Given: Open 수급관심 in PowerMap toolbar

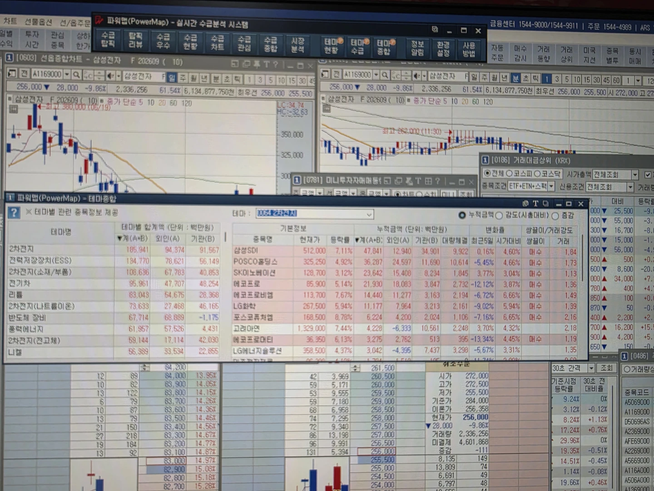Looking at the screenshot, I should pyautogui.click(x=244, y=43).
